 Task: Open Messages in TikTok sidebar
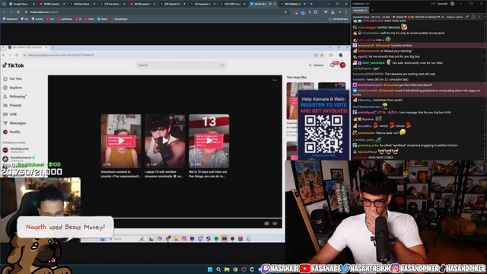click(14, 123)
